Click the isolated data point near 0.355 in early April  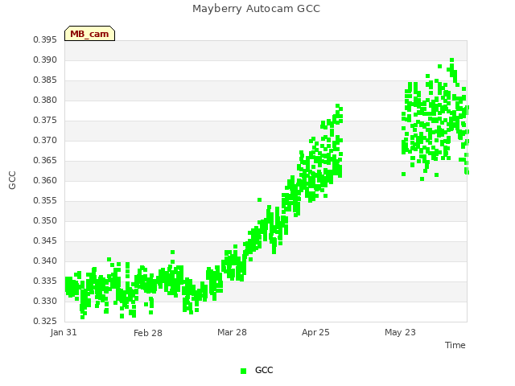259,200
